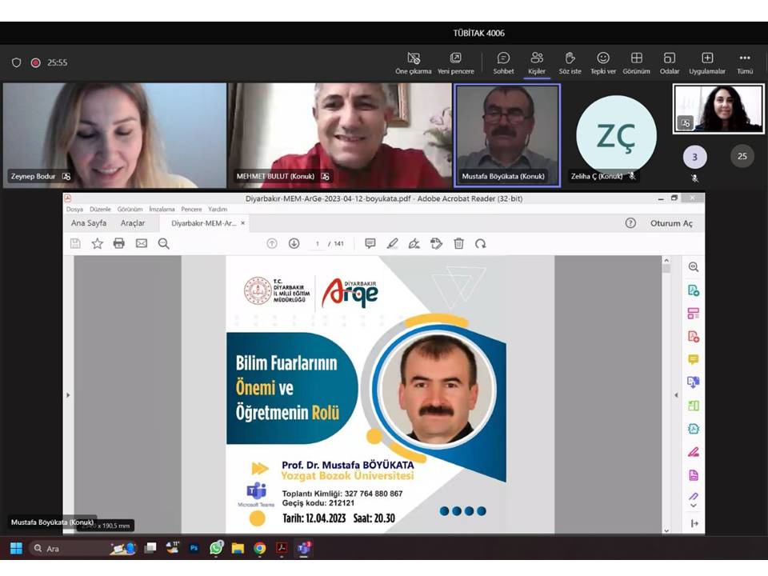This screenshot has width=768, height=576.
Task: Toggle Öne çıkarma spotlight
Action: tap(414, 62)
